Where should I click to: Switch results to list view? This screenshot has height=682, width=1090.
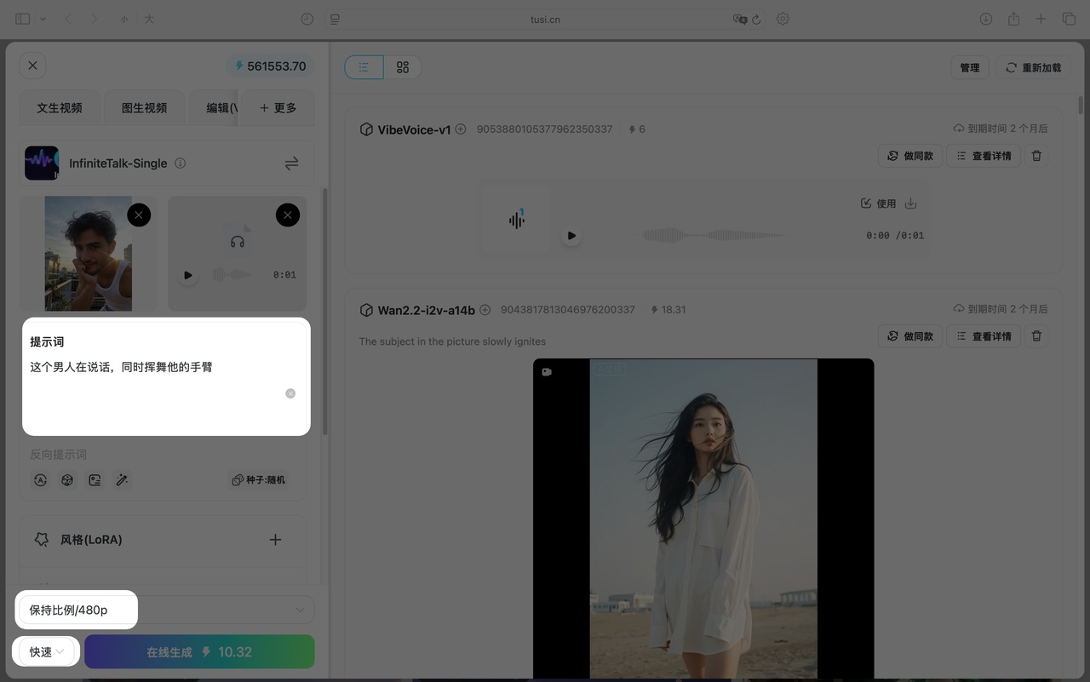point(364,67)
